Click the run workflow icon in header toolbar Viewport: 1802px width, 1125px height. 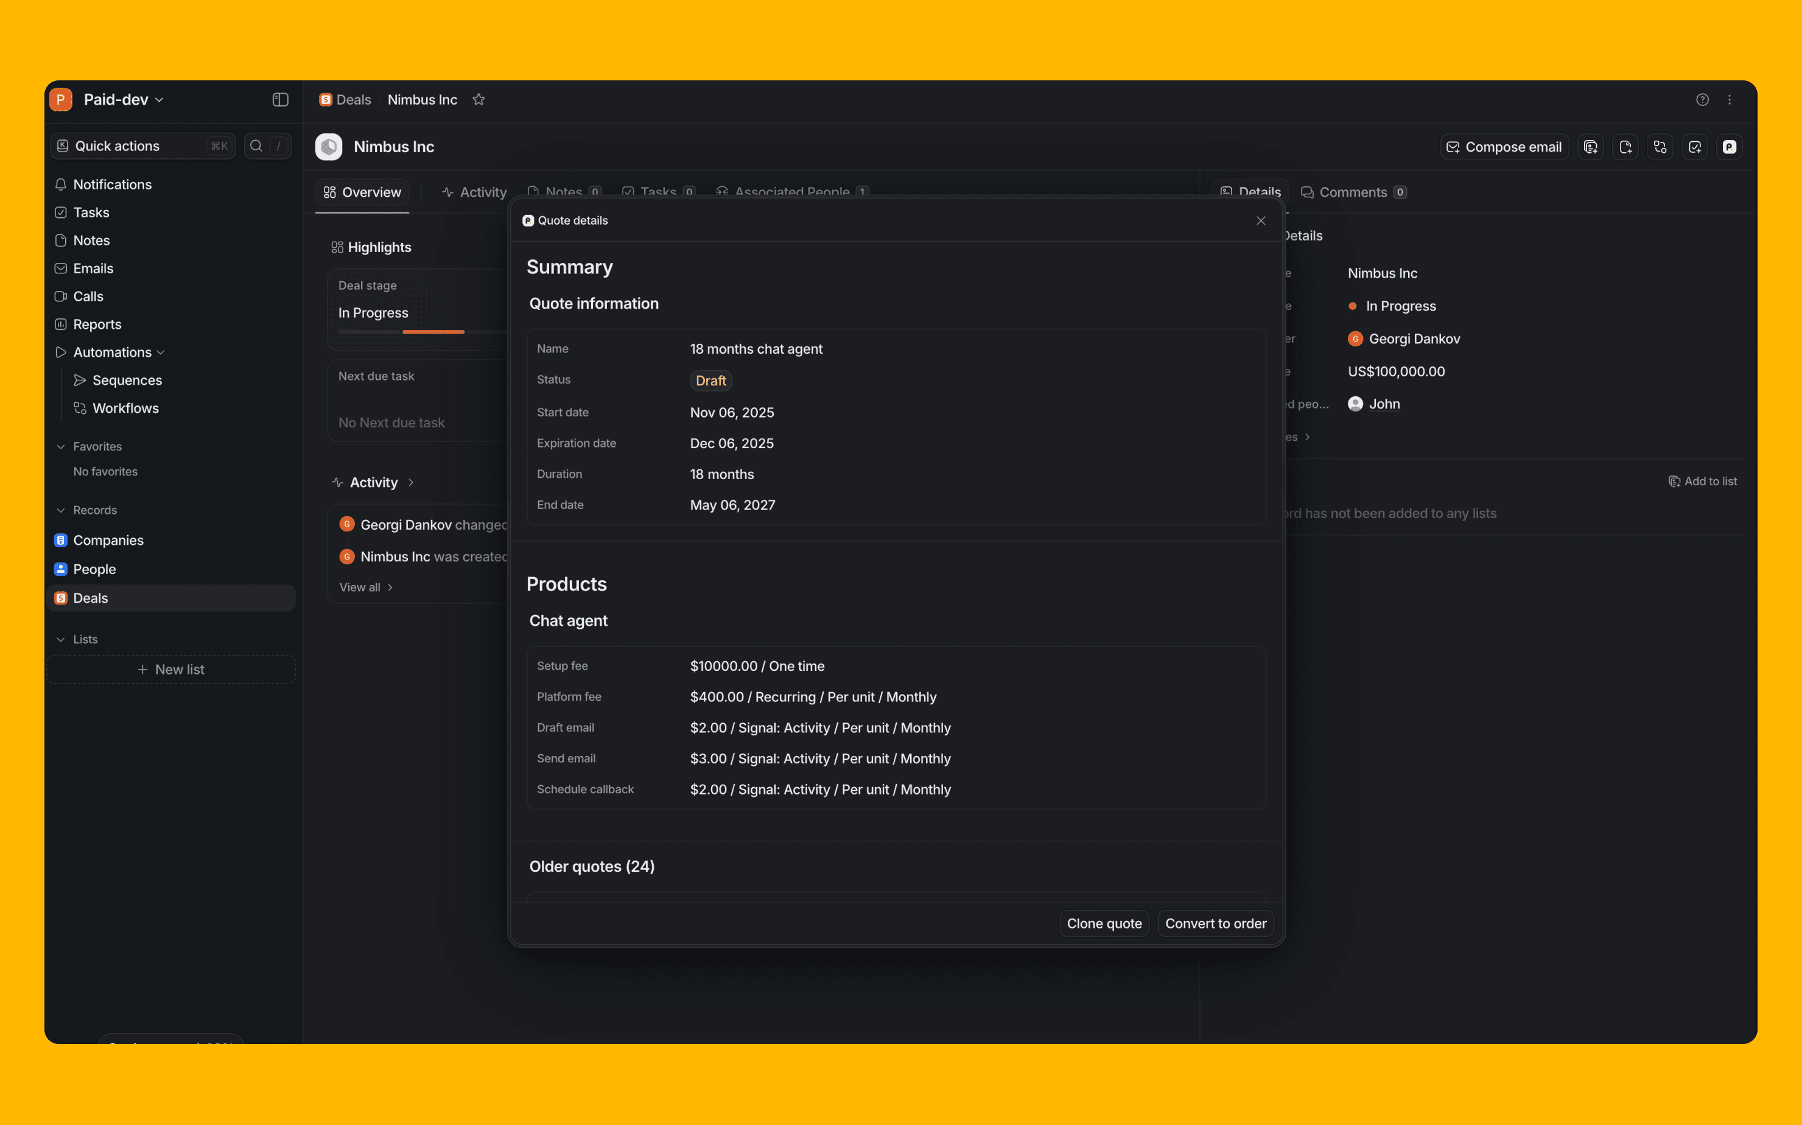click(x=1660, y=147)
